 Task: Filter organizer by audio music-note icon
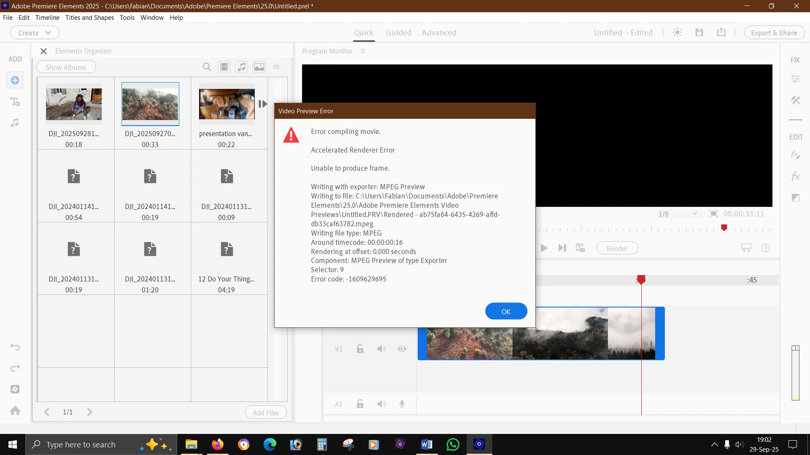pos(241,67)
